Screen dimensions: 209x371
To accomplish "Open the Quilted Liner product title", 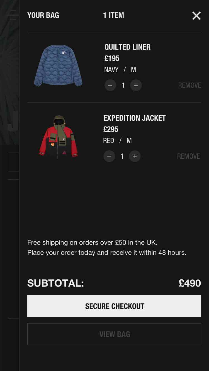I will [127, 47].
